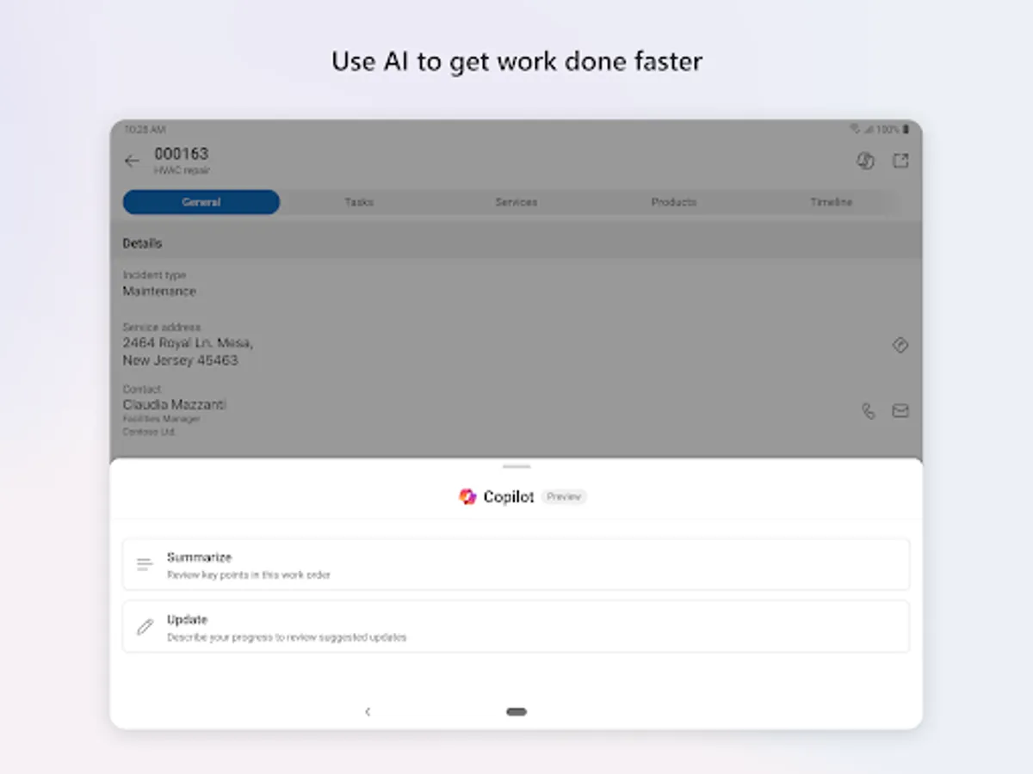Tap the Summarize lines icon
Image resolution: width=1033 pixels, height=774 pixels.
144,563
